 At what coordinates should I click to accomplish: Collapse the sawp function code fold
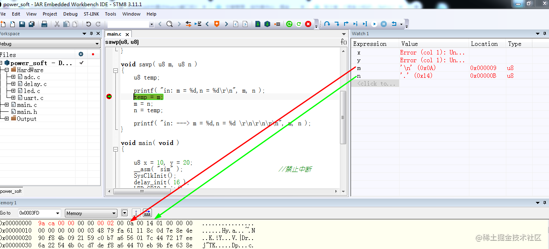pyautogui.click(x=116, y=70)
